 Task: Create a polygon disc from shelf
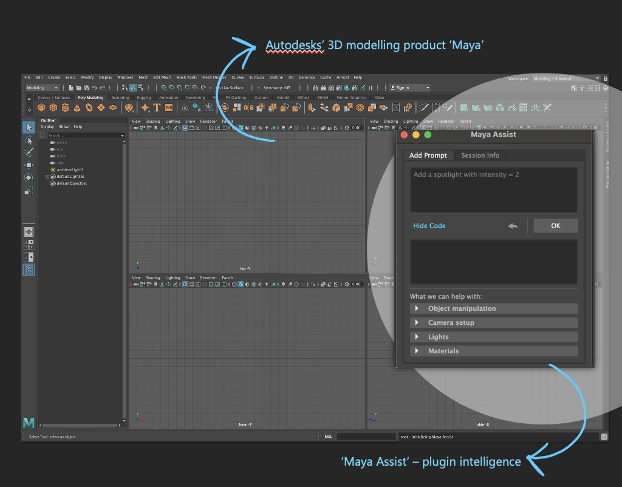[x=113, y=107]
